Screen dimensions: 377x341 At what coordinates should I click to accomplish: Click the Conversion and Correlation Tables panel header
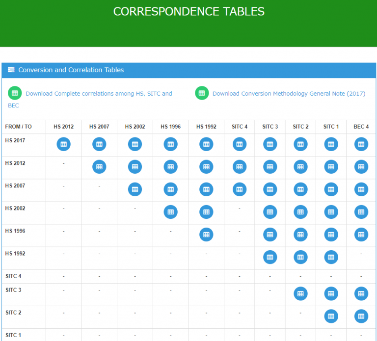71,70
